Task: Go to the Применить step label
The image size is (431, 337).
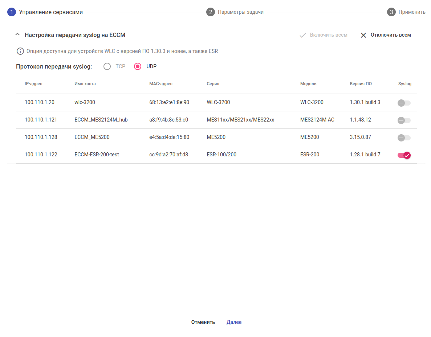Action: [x=412, y=12]
